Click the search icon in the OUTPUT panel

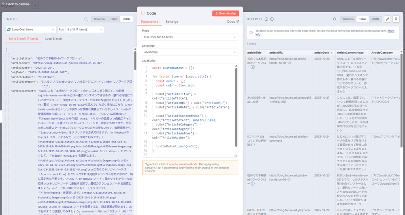pos(335,19)
